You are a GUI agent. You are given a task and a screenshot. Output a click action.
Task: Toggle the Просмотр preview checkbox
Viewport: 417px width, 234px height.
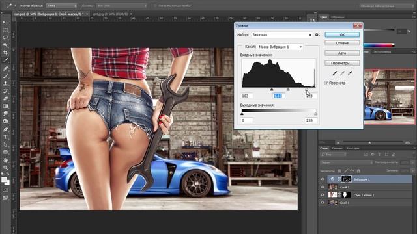(x=326, y=83)
